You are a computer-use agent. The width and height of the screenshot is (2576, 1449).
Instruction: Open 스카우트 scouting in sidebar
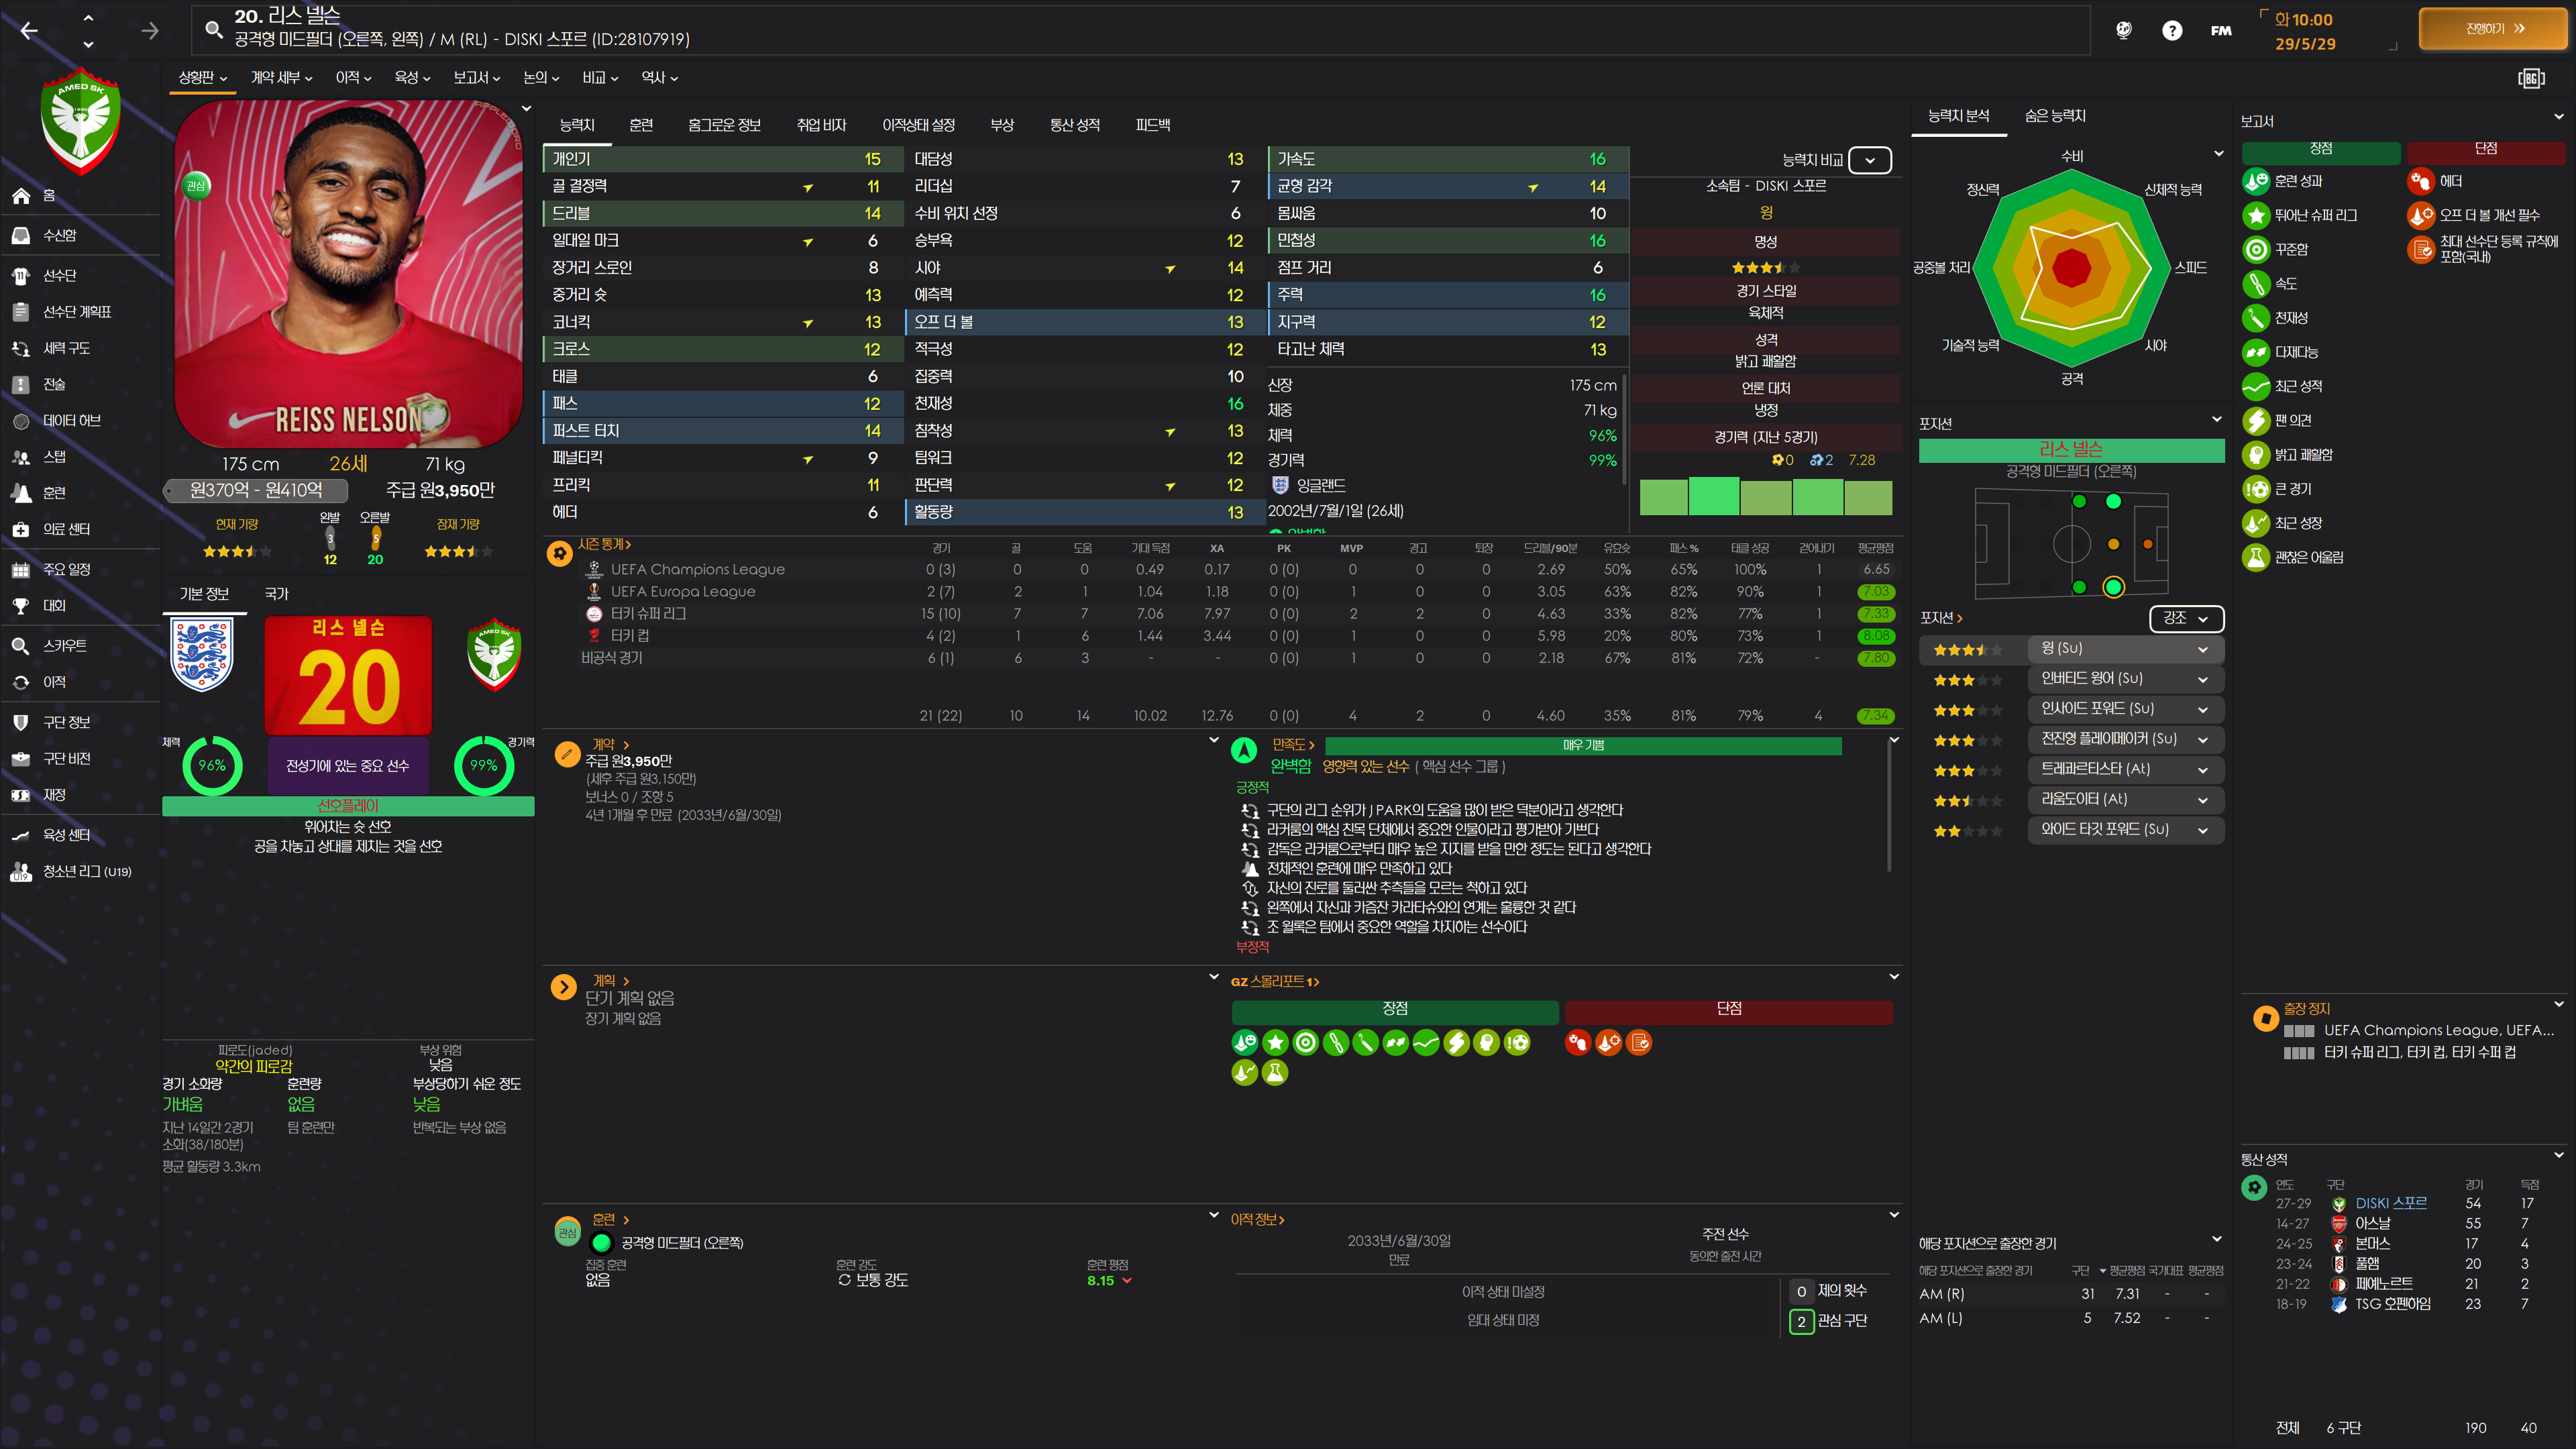[x=64, y=645]
